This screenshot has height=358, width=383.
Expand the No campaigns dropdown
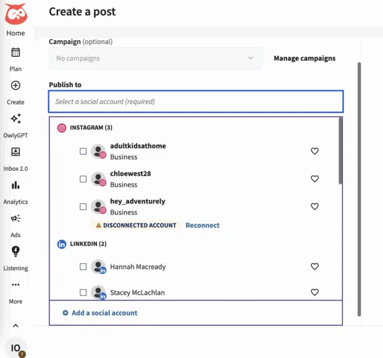click(x=155, y=58)
